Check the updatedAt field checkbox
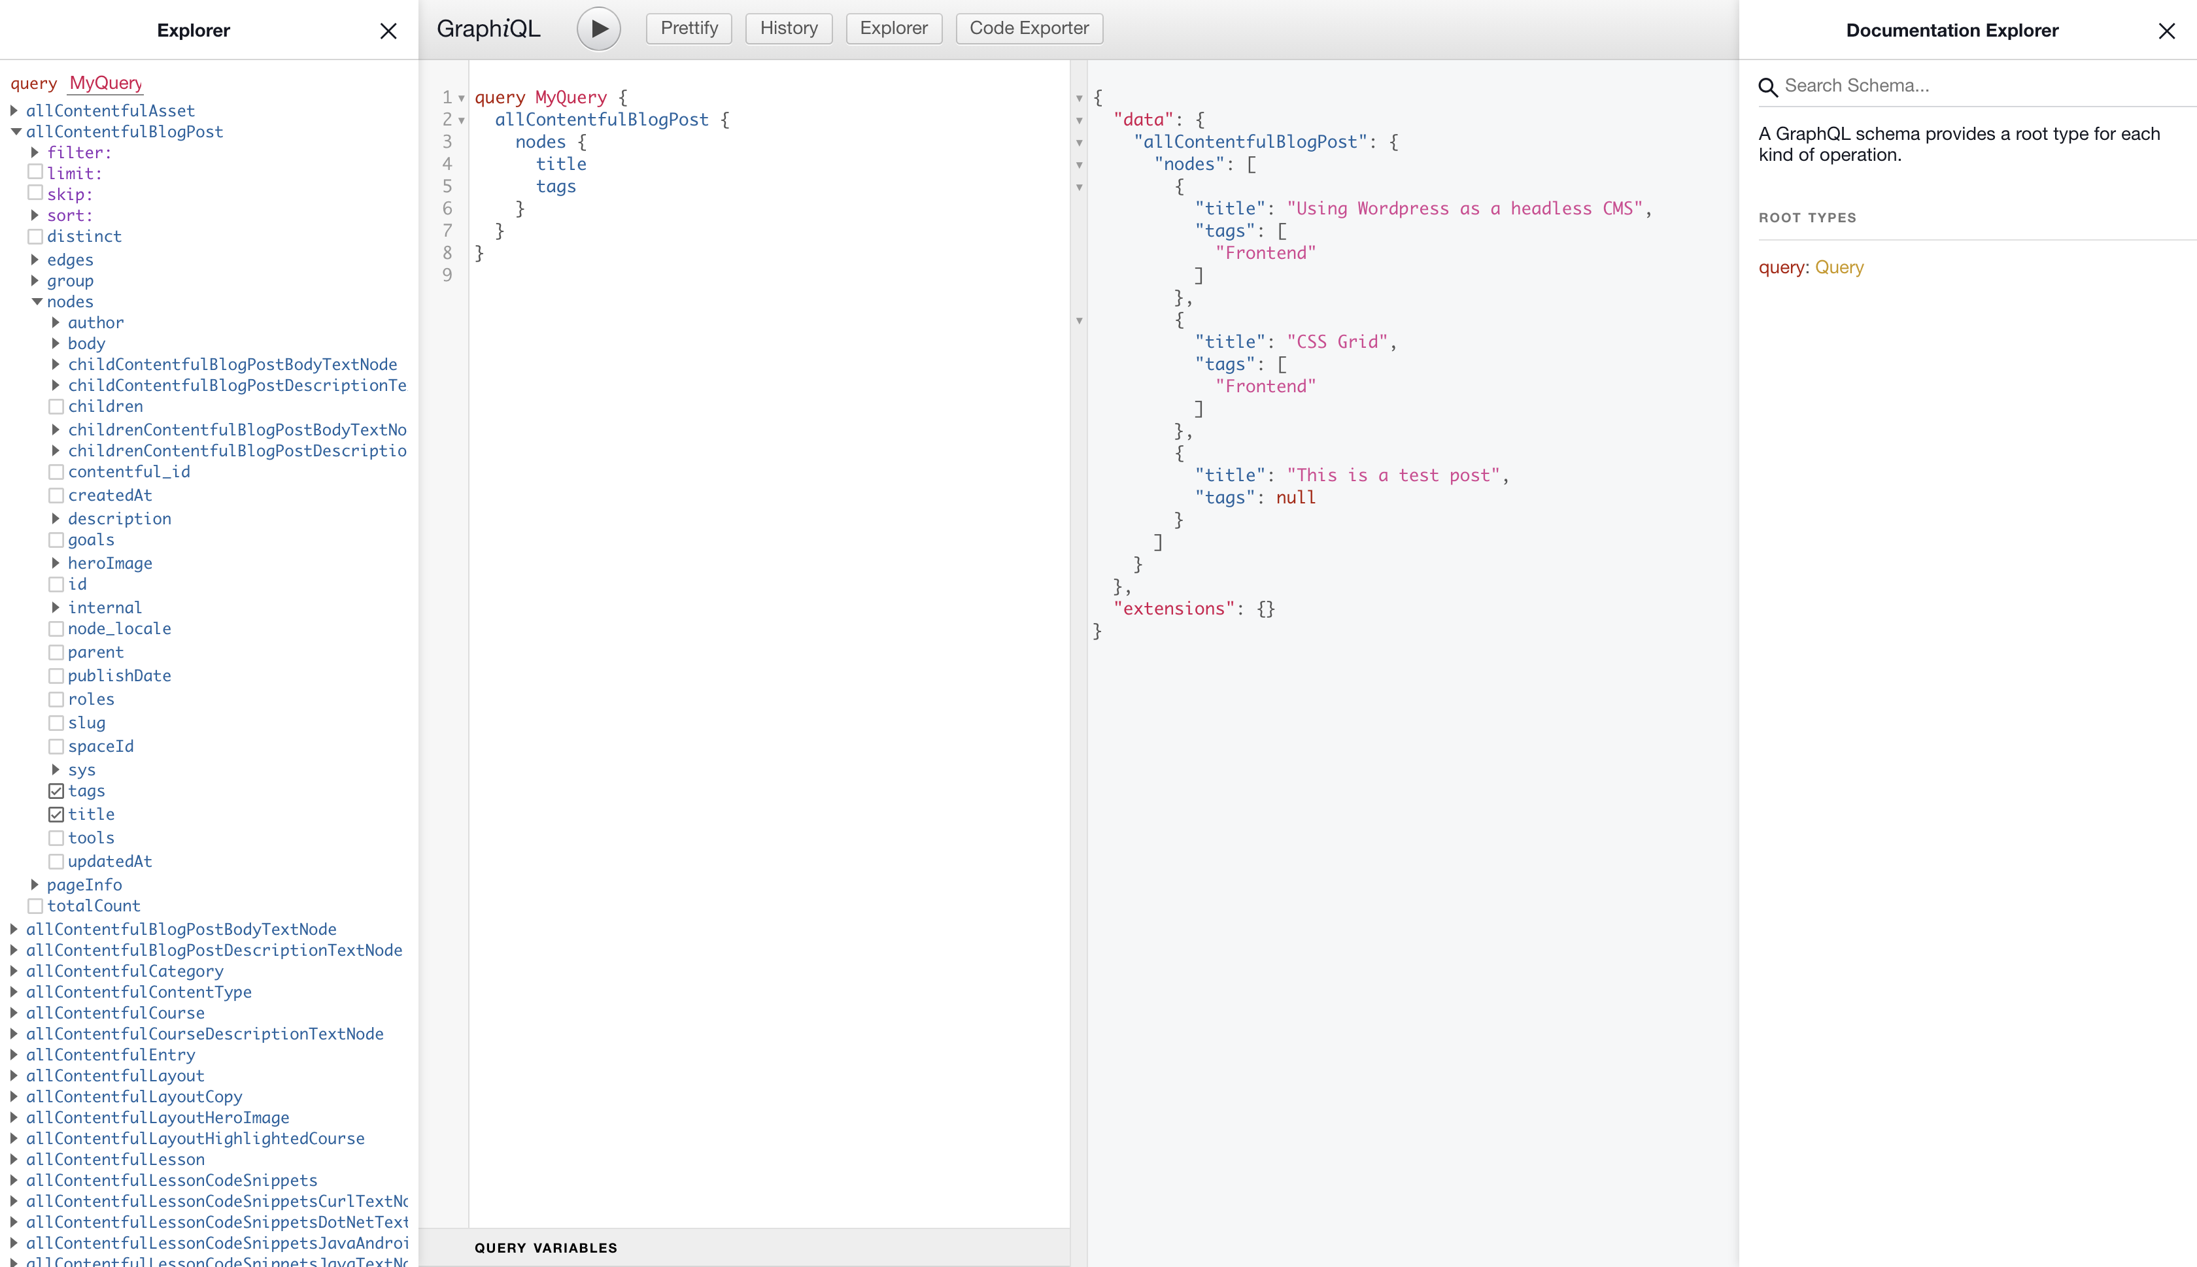 pyautogui.click(x=56, y=862)
